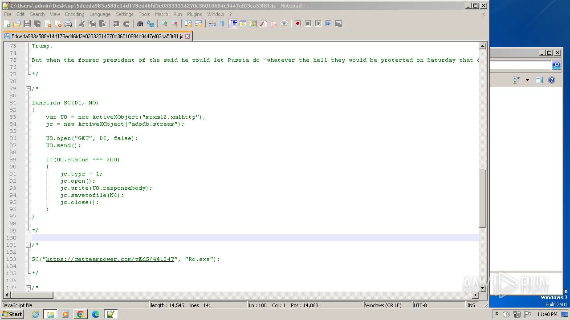
Task: Launch Internet Explorer from the taskbar
Action: [x=35, y=314]
